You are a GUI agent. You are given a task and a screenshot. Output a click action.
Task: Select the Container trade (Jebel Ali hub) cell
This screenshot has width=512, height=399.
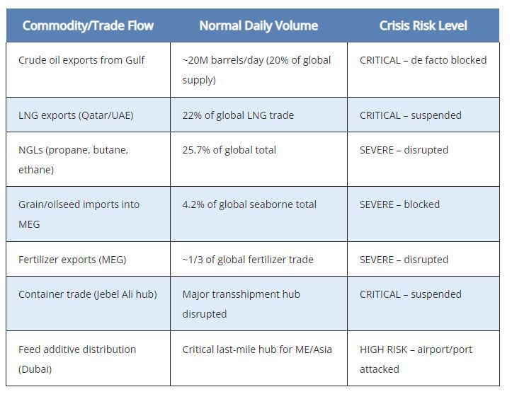point(88,294)
